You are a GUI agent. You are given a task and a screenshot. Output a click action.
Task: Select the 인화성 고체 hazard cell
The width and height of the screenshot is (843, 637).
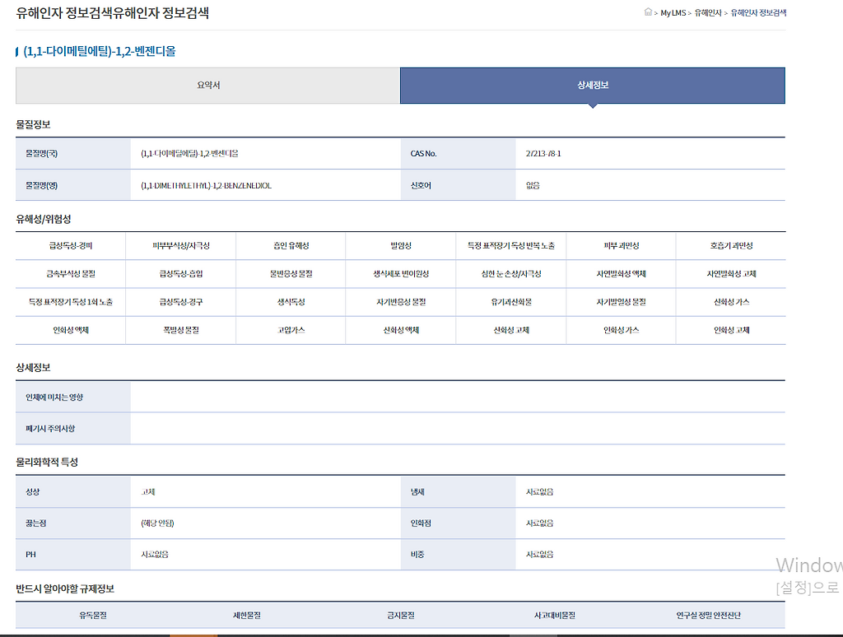click(x=731, y=330)
